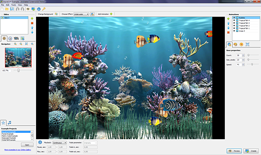Redo the action in the toolbar

[22, 9]
